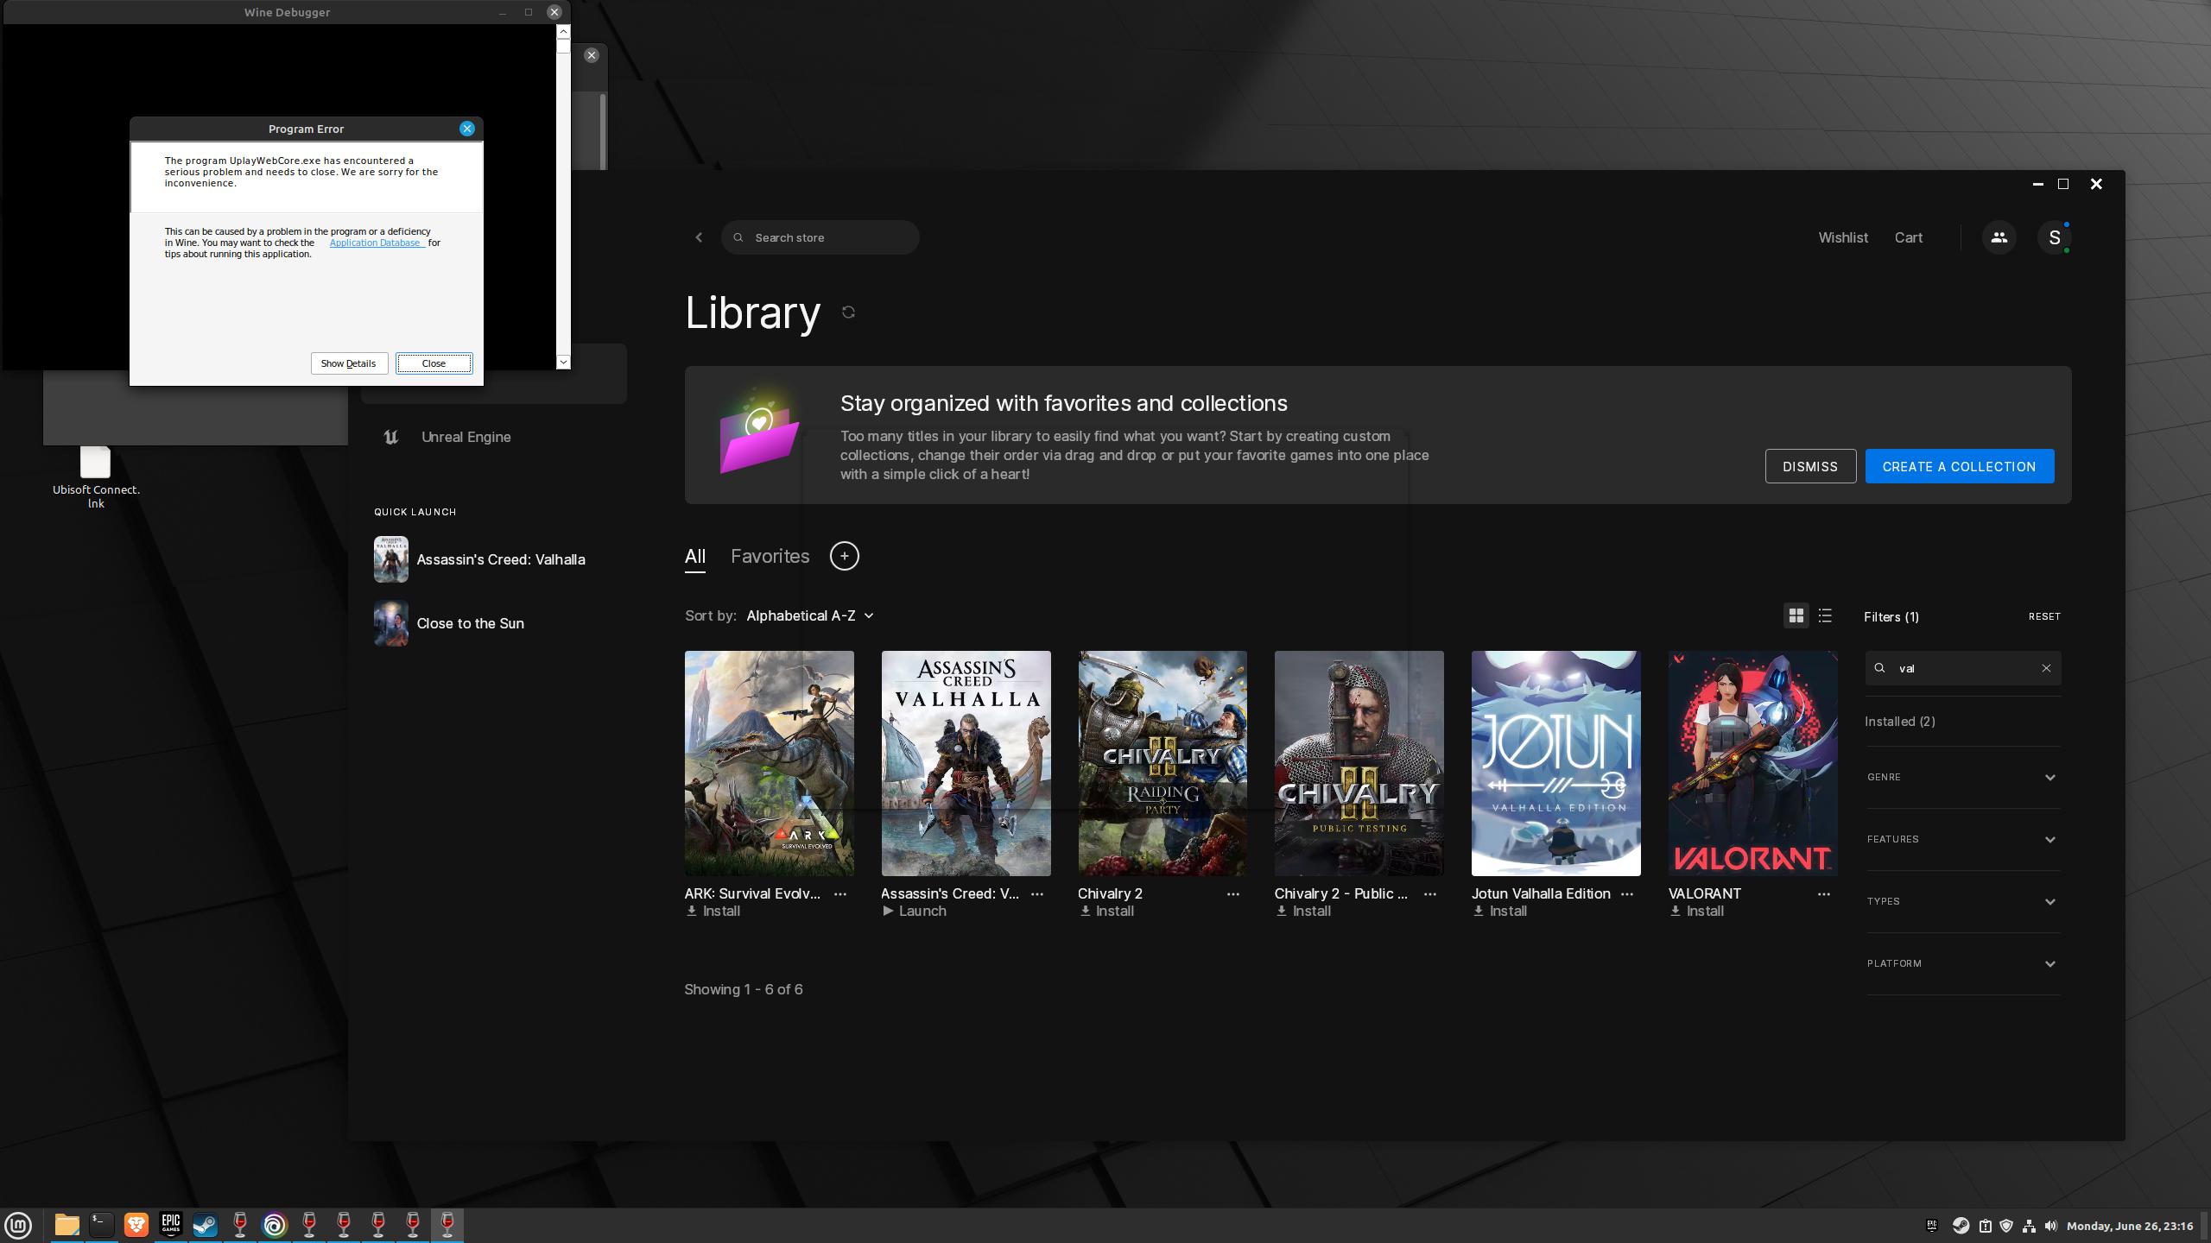Click RESET to clear library filters
Screen dimensions: 2211x1243
tap(2043, 616)
